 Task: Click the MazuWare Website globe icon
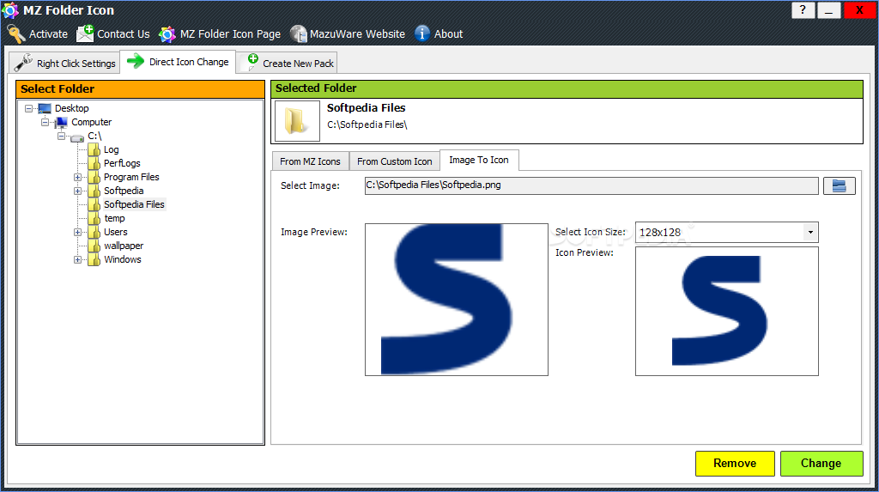point(298,34)
